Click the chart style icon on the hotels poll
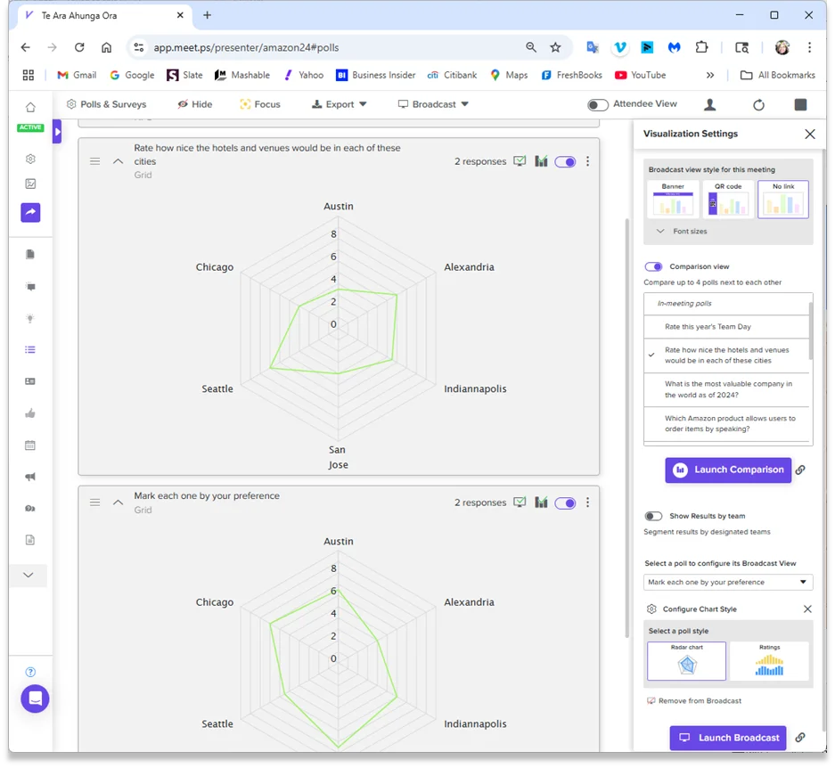The width and height of the screenshot is (835, 768). tap(541, 161)
